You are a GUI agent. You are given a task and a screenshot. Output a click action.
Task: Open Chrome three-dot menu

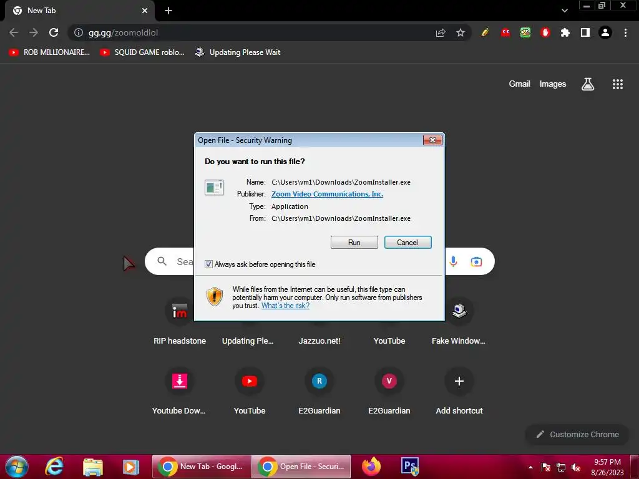tap(625, 32)
